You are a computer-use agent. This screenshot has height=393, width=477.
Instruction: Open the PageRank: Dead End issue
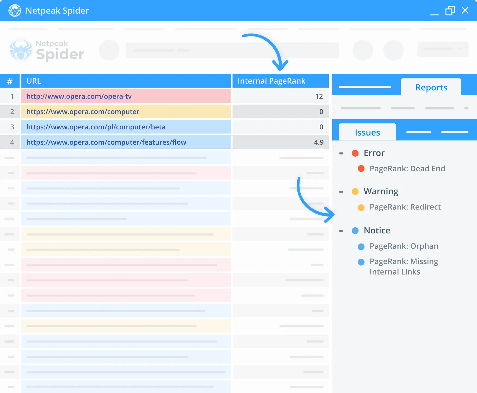[x=407, y=169]
